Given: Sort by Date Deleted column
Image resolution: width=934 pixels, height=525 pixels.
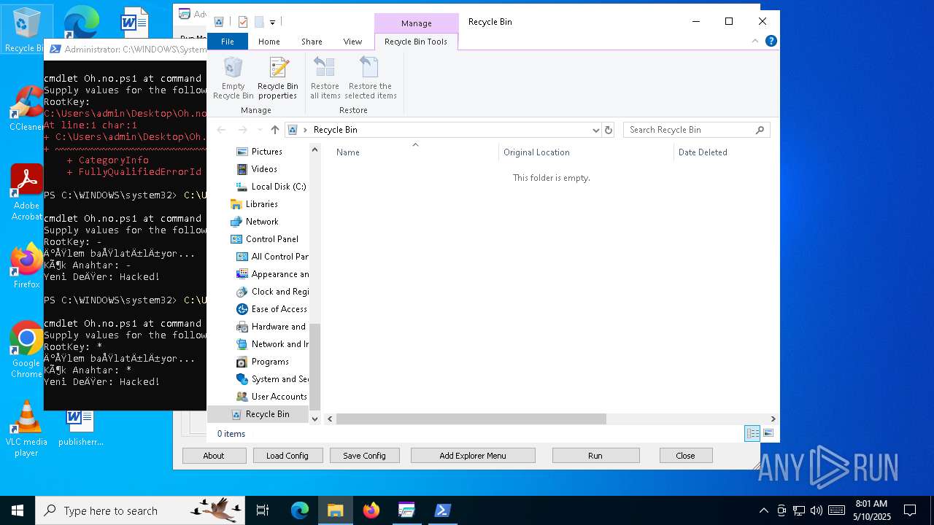Looking at the screenshot, I should click(x=703, y=152).
